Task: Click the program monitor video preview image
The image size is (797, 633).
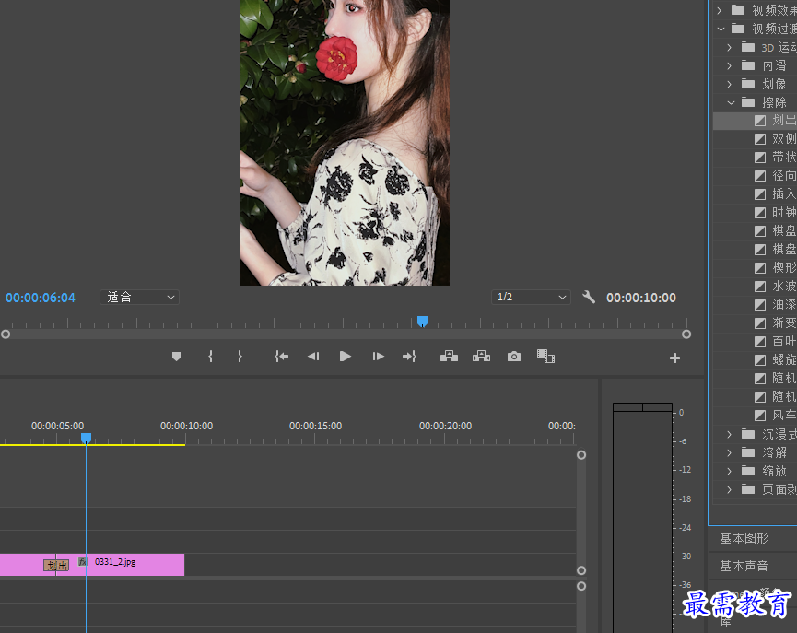Action: tap(345, 143)
